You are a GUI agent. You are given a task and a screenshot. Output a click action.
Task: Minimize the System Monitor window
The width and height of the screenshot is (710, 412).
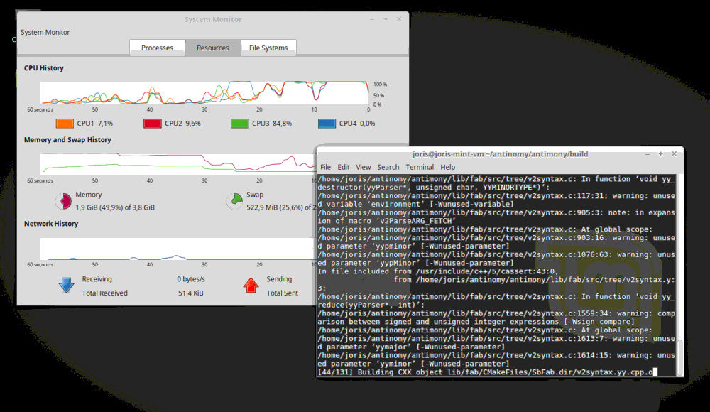tap(372, 19)
